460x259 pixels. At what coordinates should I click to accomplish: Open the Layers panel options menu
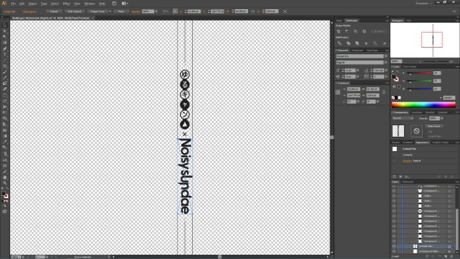pos(457,182)
